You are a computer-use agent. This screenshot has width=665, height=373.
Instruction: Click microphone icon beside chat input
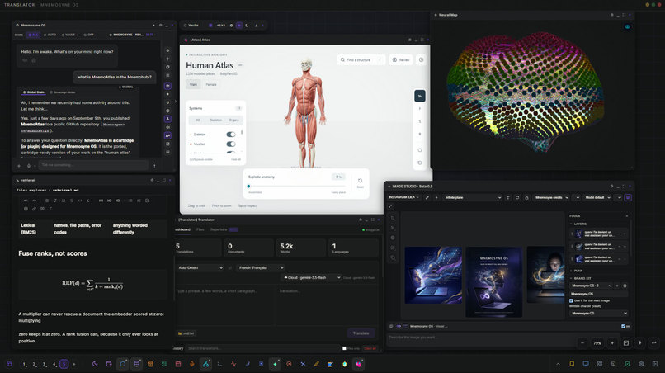click(x=29, y=166)
